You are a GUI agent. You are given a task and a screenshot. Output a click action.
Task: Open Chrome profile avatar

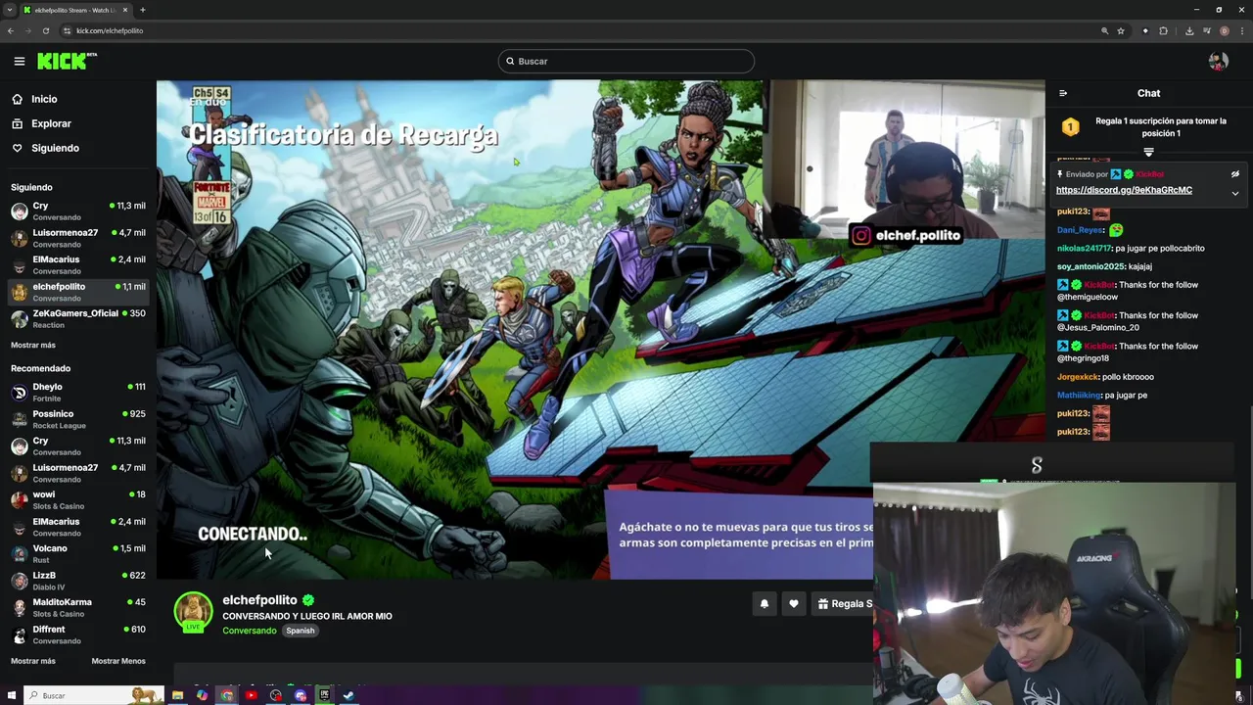point(1225,30)
